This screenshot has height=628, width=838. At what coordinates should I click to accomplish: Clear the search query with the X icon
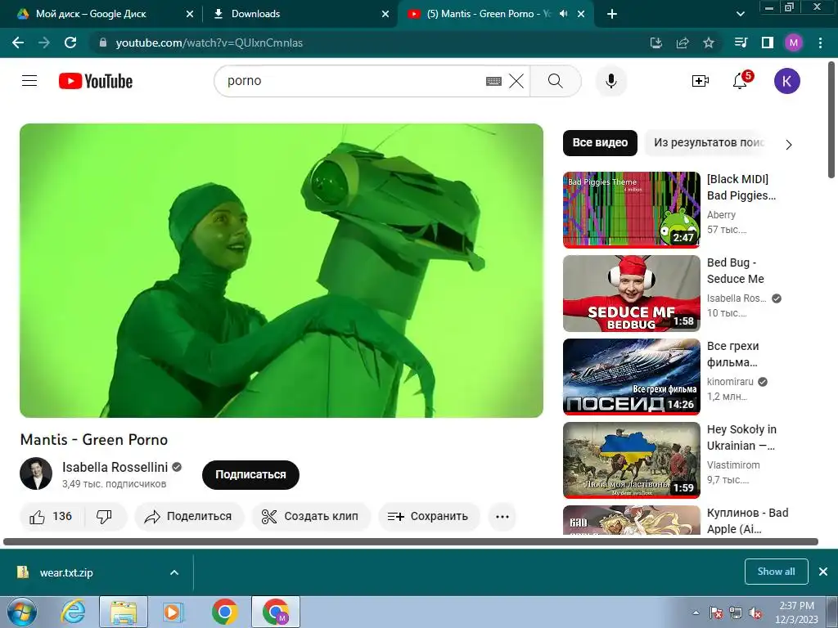[x=516, y=81]
